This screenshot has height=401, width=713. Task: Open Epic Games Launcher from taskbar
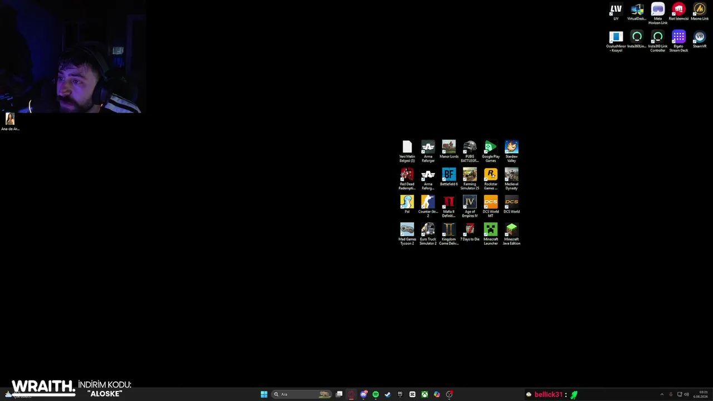[400, 394]
